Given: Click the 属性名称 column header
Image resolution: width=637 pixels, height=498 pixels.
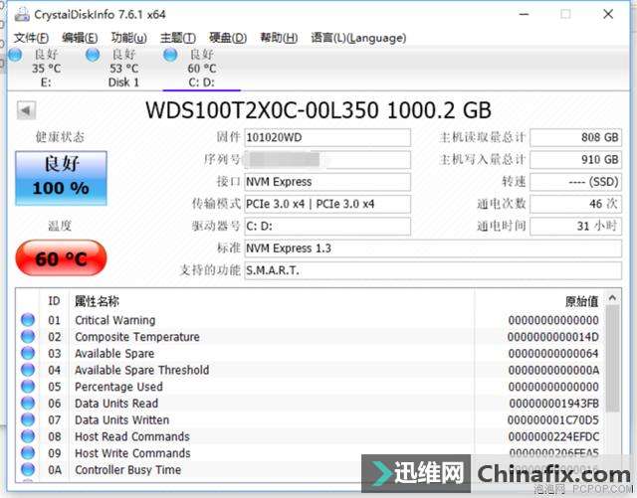Looking at the screenshot, I should [x=97, y=301].
